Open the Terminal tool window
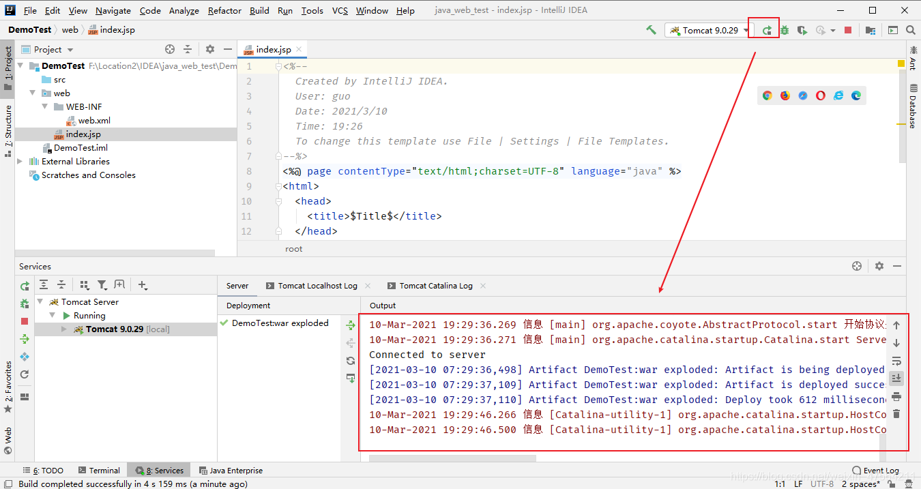 (x=99, y=471)
